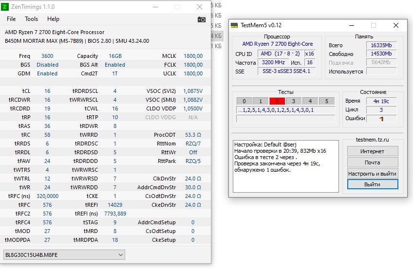The image size is (413, 270).
Task: Click the Время value 4м 19с
Action: pos(381,101)
